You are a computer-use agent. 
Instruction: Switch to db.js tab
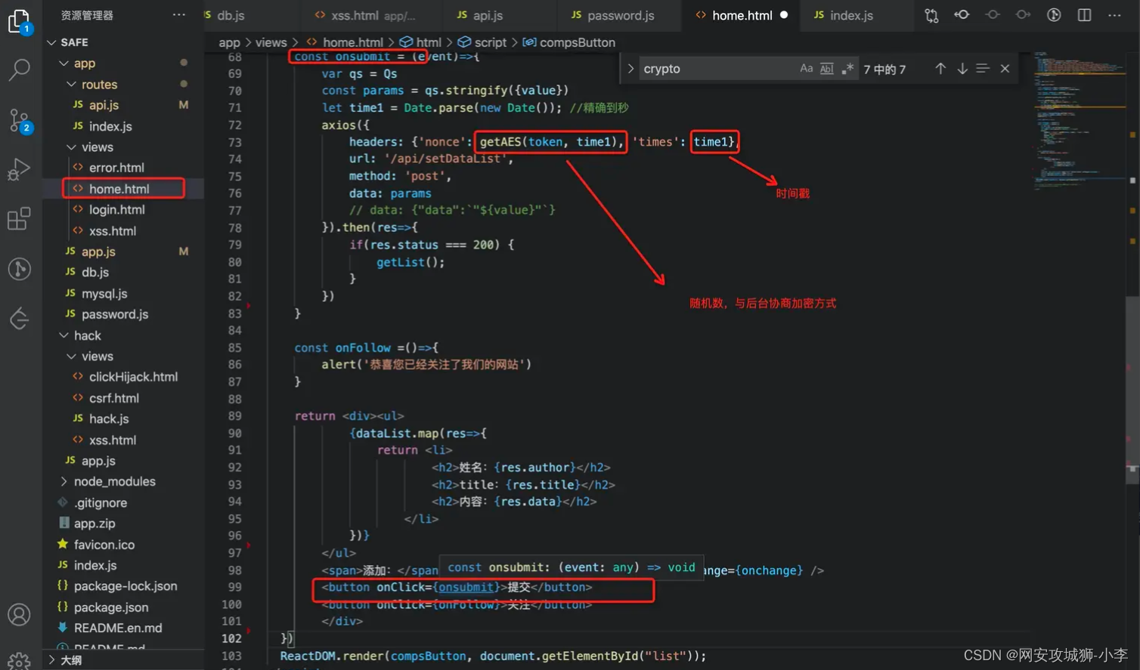pos(231,15)
